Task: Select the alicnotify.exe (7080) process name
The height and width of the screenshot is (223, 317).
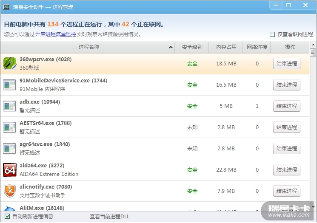Action: point(46,187)
